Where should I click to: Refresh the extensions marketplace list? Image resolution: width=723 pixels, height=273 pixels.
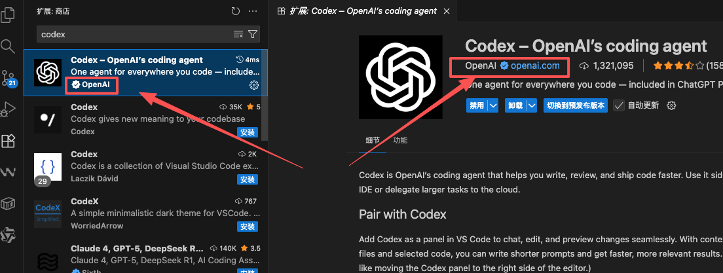(x=236, y=11)
